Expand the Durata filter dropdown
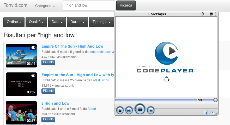The width and height of the screenshot is (230, 125). (78, 22)
